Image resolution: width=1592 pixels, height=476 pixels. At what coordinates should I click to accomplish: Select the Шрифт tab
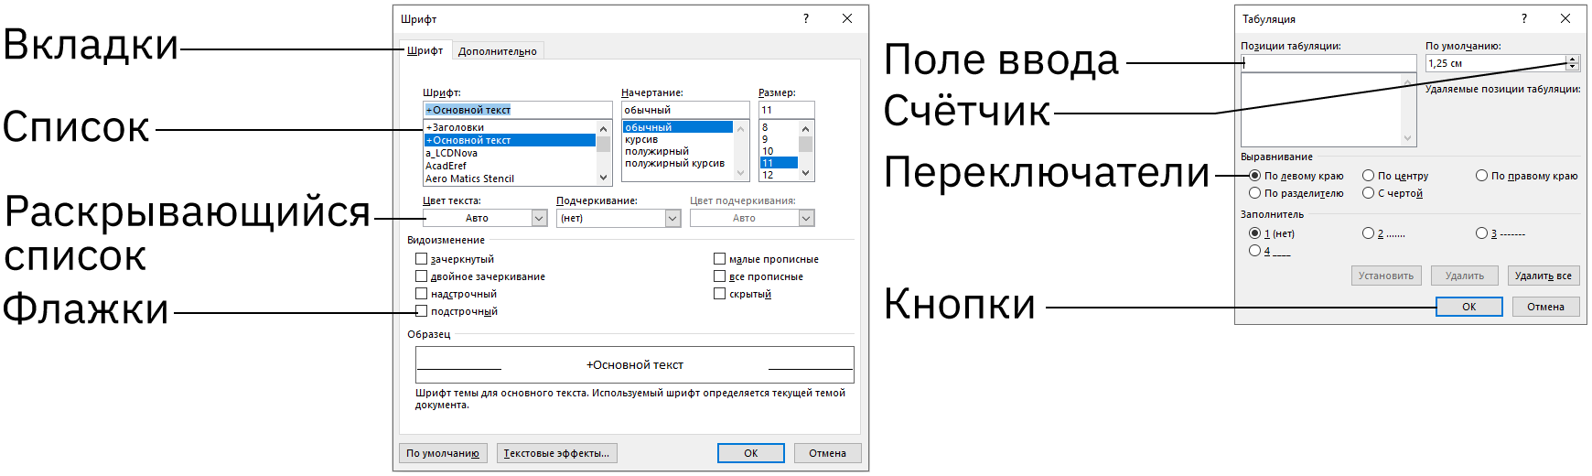[x=425, y=50]
